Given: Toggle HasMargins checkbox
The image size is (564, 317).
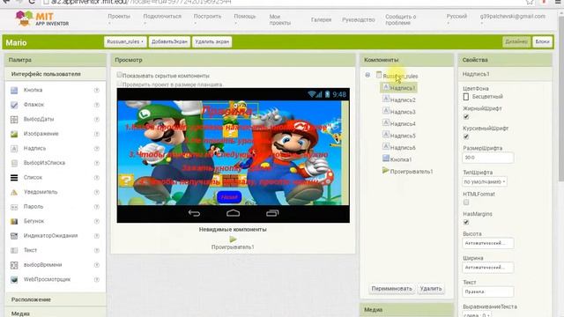Looking at the screenshot, I should (466, 222).
